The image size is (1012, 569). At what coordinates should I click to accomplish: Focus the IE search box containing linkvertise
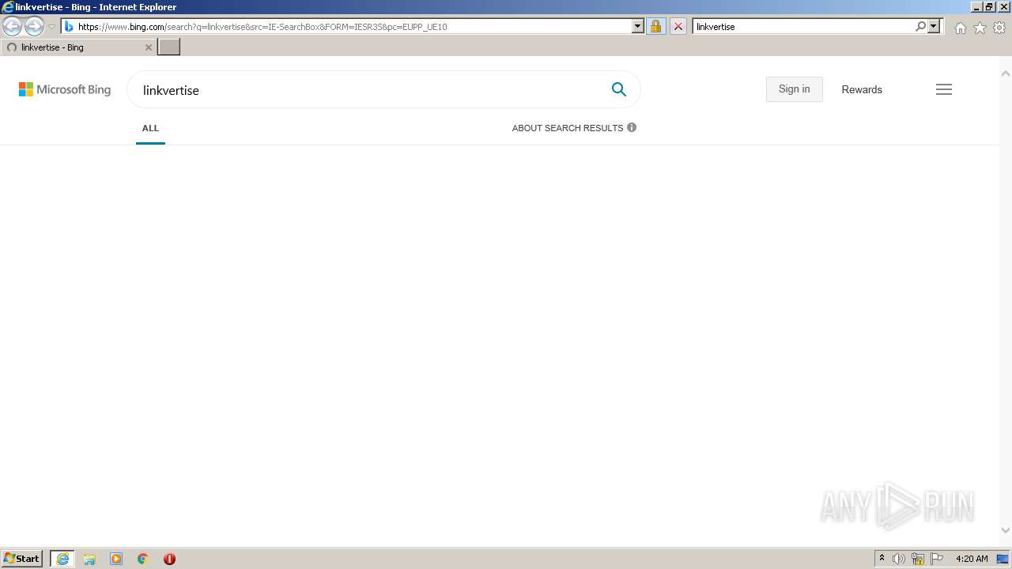[802, 26]
